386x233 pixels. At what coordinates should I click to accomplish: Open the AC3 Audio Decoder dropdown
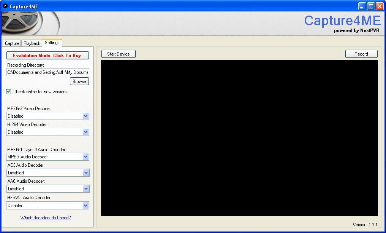tap(48, 172)
